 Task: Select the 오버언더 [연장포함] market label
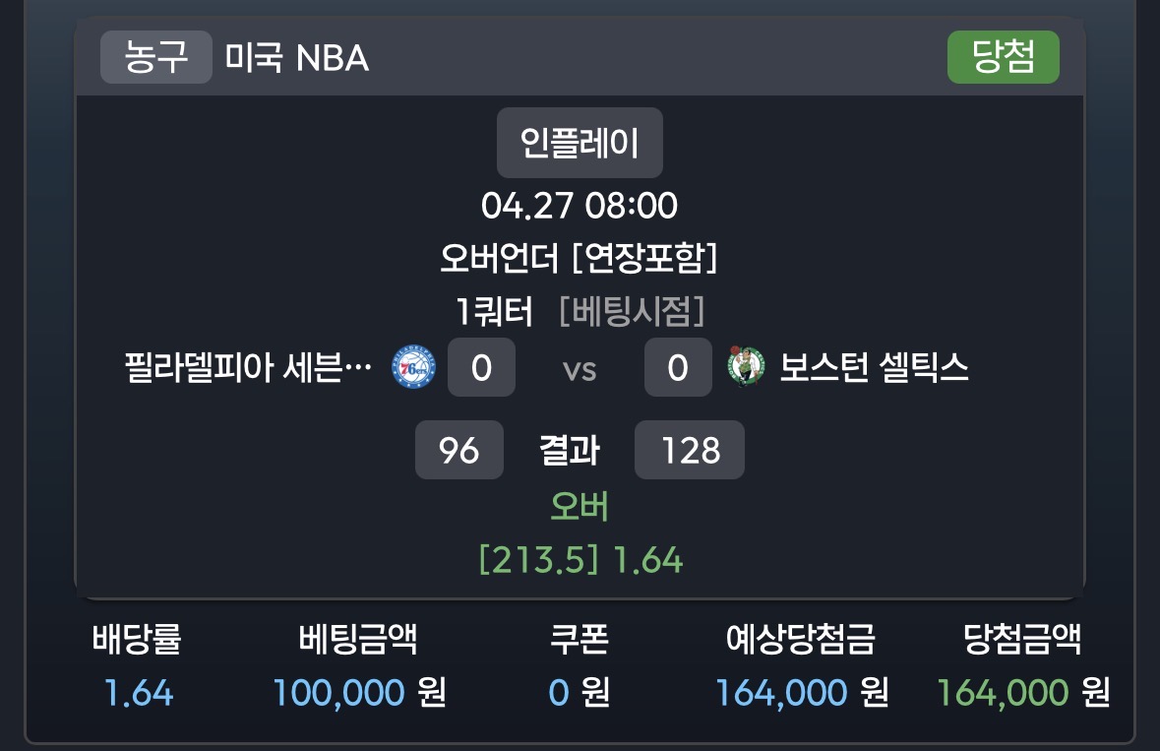click(580, 258)
